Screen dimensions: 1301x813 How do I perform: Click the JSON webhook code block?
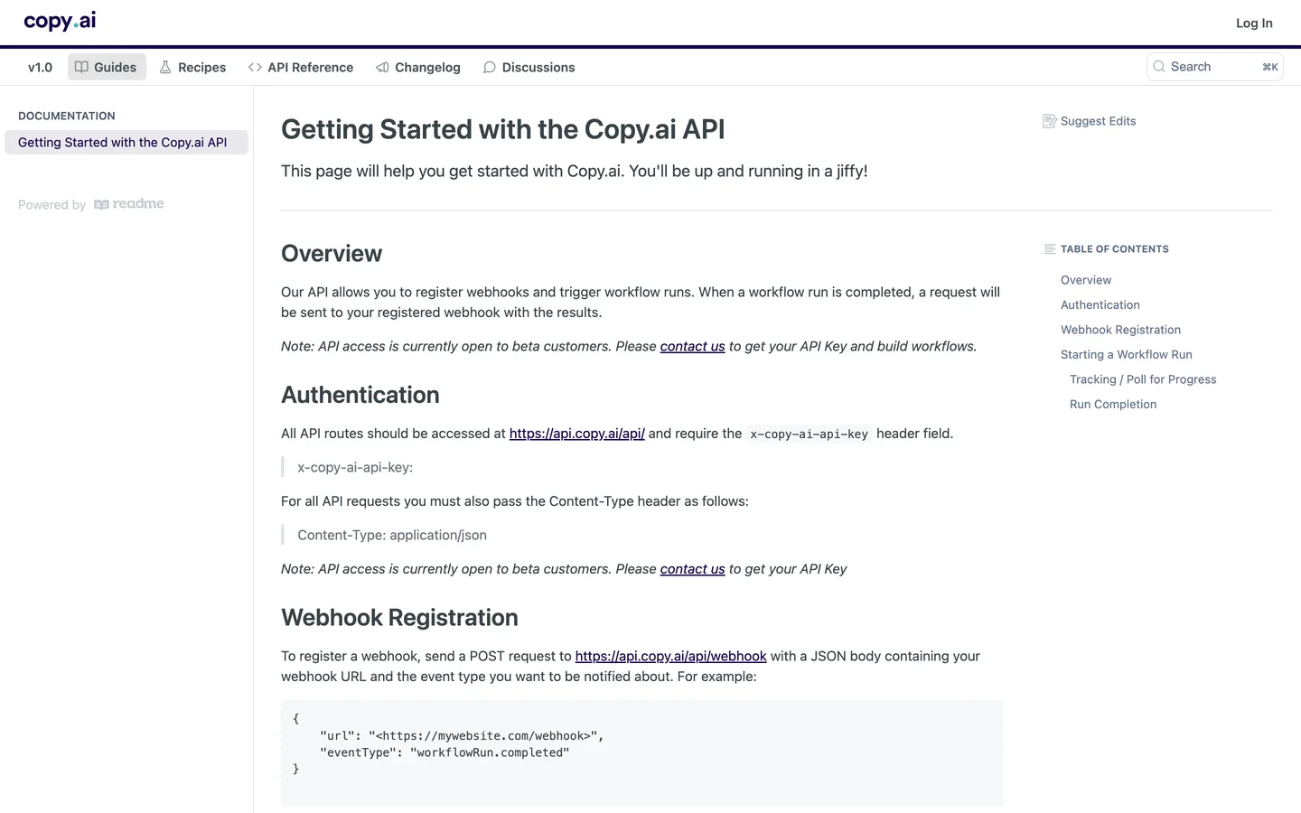point(641,752)
